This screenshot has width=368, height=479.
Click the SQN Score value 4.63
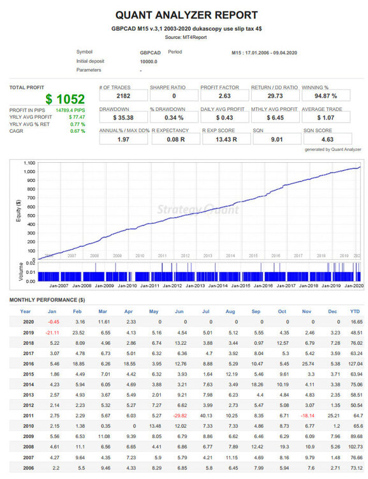pos(327,139)
